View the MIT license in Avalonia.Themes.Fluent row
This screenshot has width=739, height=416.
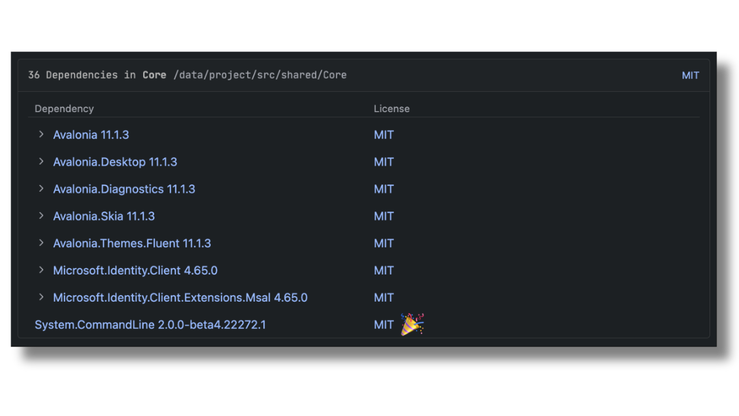(x=383, y=243)
